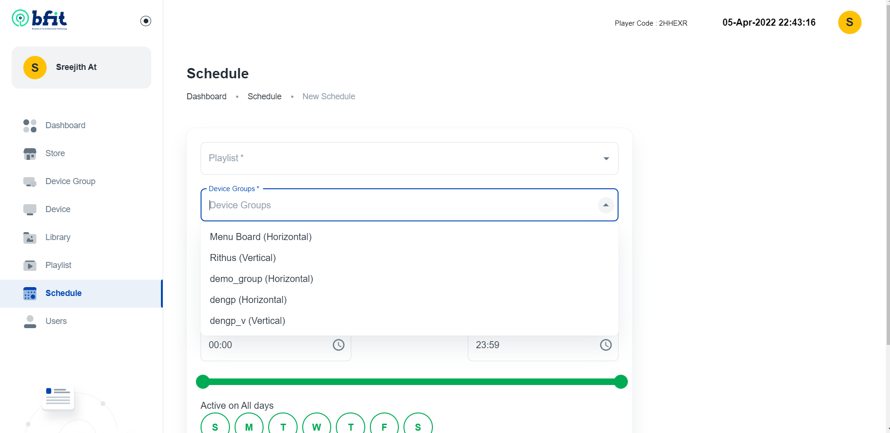Open end time clock picker
Image resolution: width=890 pixels, height=433 pixels.
coord(605,345)
